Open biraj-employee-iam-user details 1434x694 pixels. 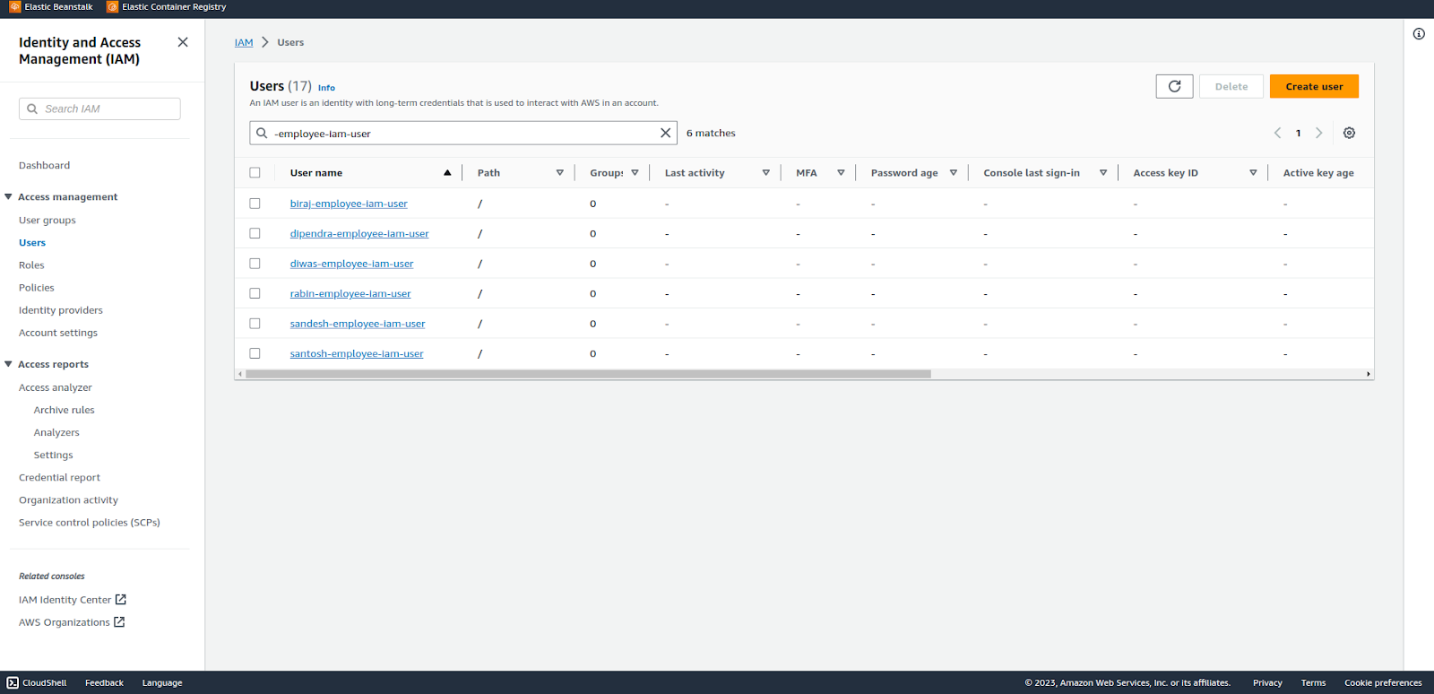349,204
